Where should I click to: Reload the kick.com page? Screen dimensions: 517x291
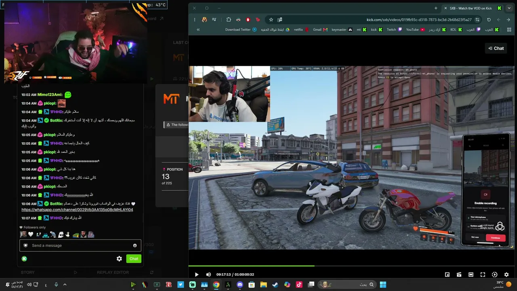pyautogui.click(x=489, y=20)
